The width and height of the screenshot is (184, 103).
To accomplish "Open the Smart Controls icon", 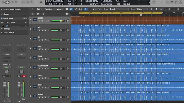I will (x=23, y=2).
